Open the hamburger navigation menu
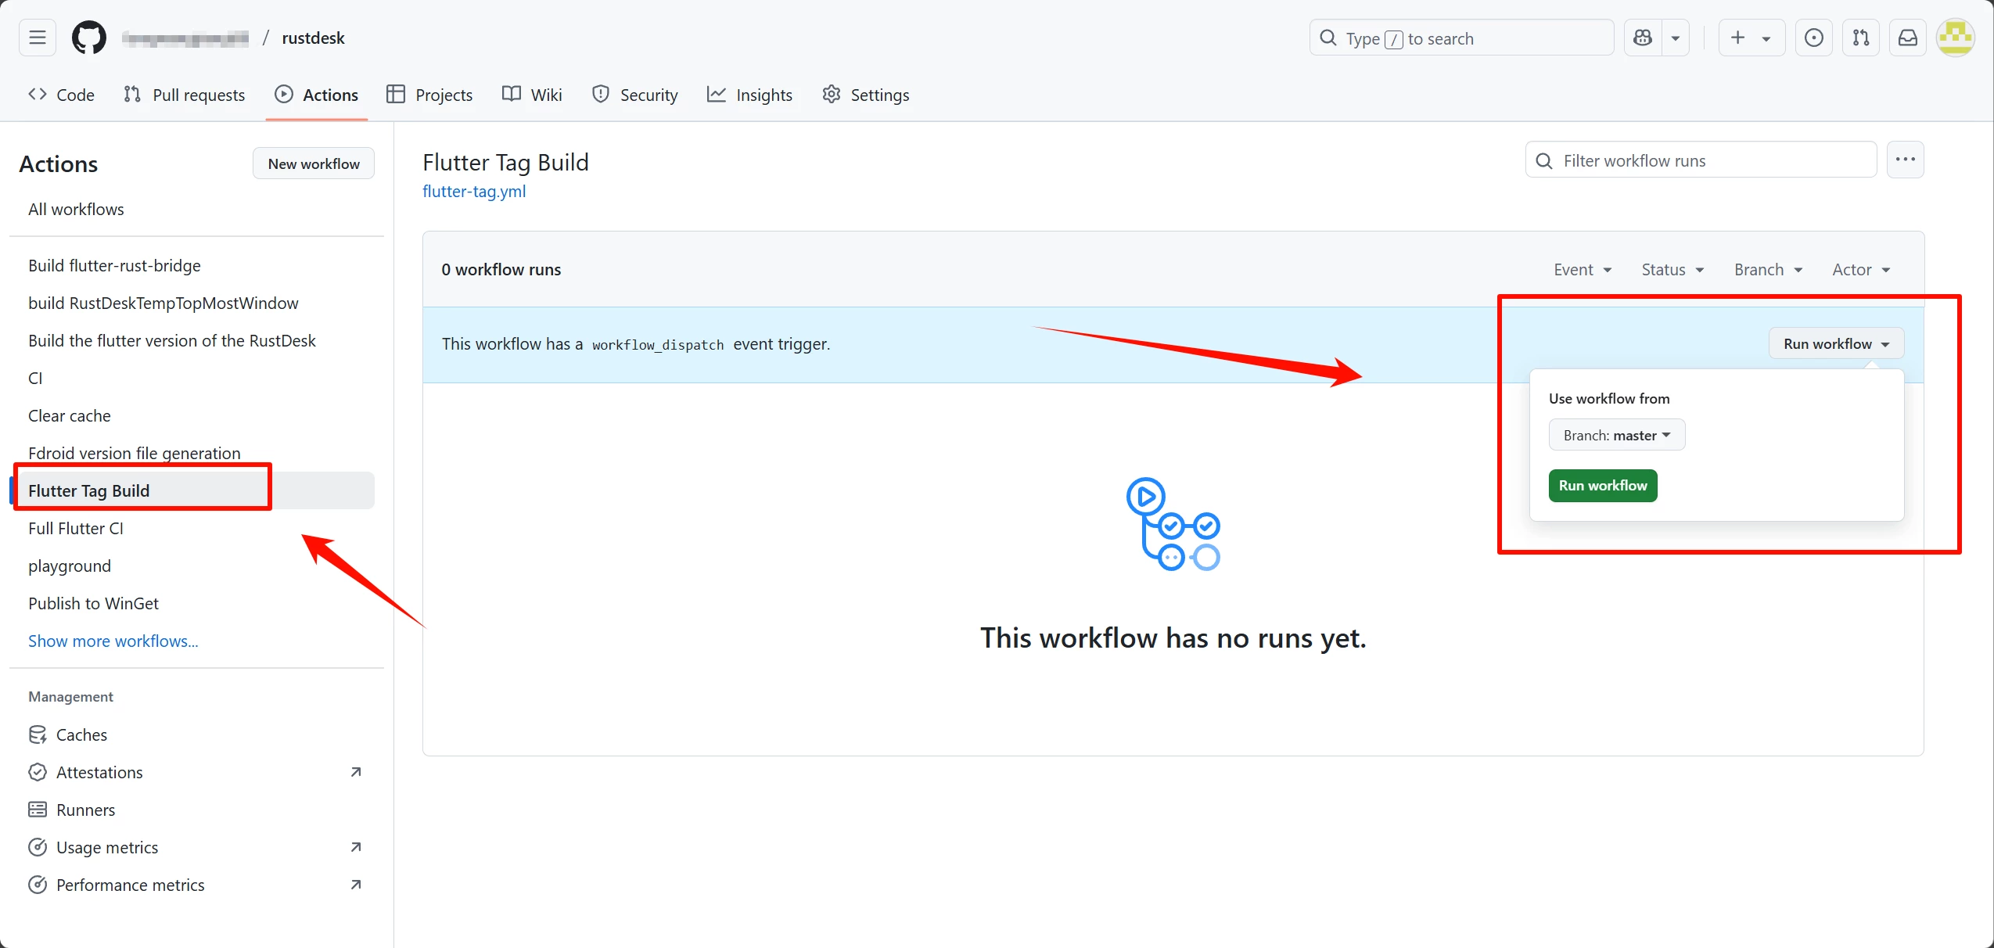Viewport: 1994px width, 948px height. [37, 38]
